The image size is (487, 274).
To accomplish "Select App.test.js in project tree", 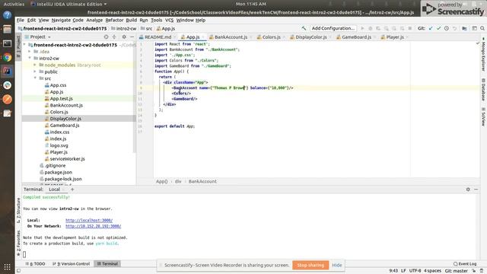I will tap(61, 98).
